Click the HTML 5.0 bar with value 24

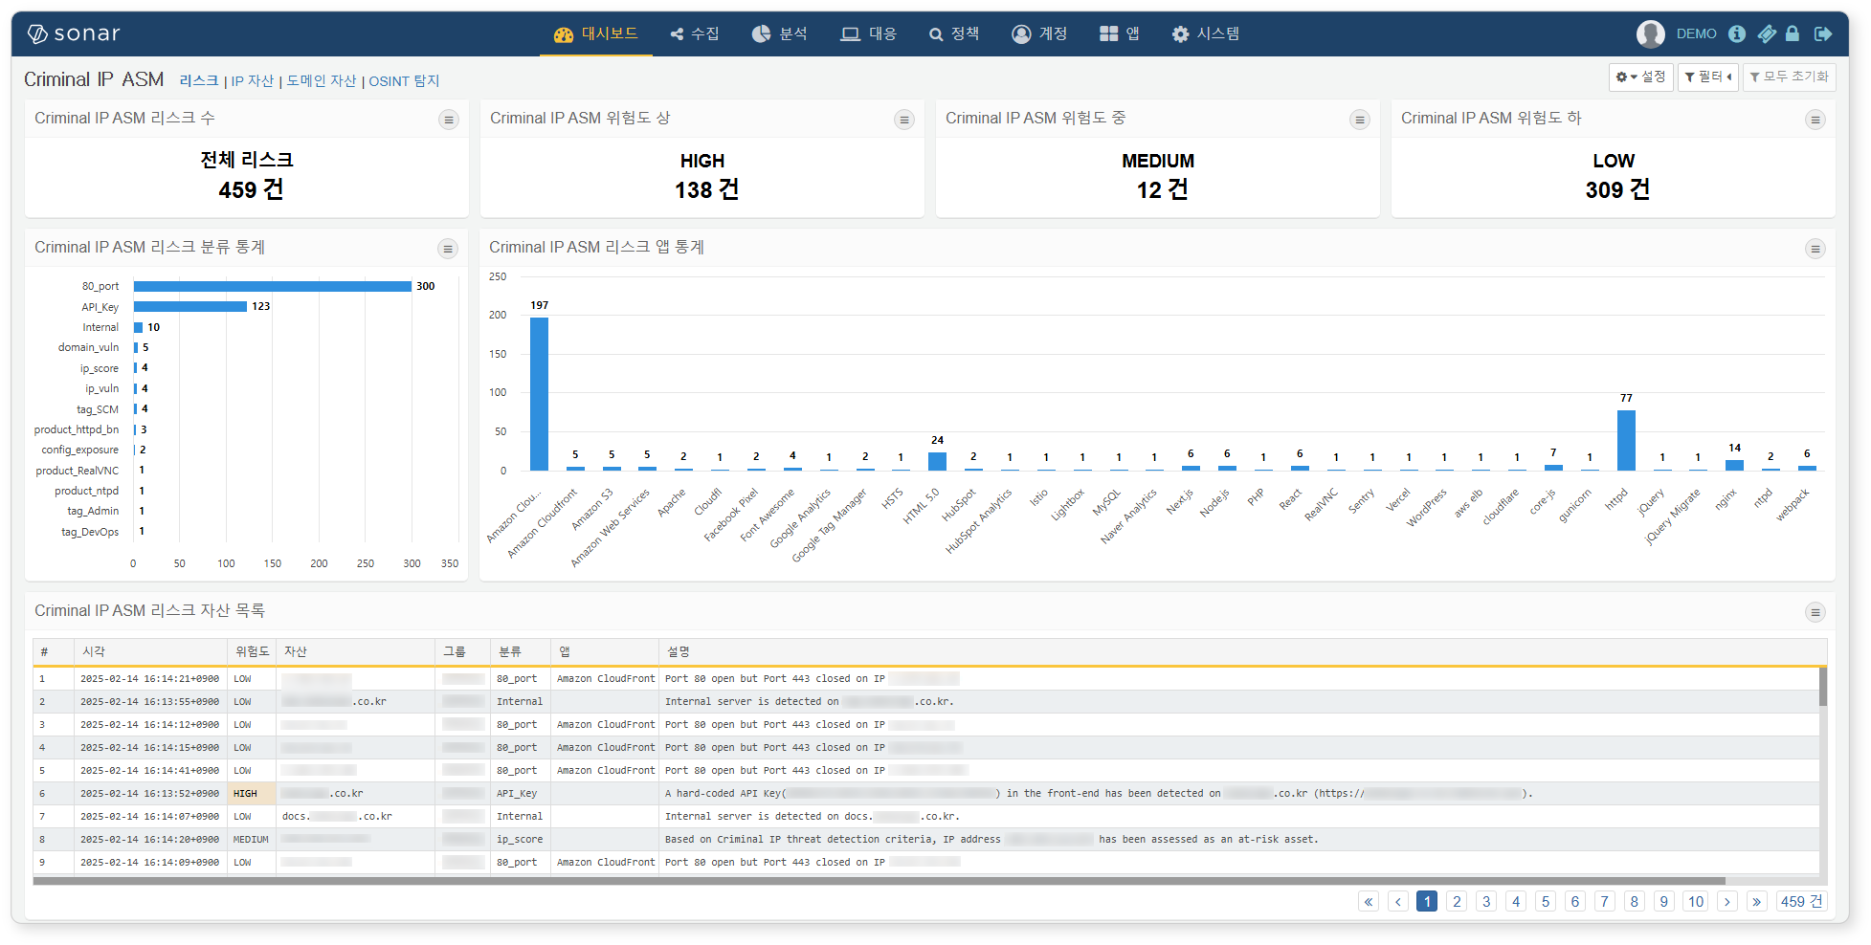pyautogui.click(x=937, y=461)
